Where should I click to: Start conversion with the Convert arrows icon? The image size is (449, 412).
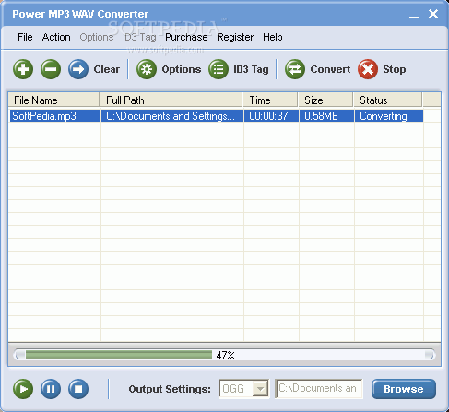pos(295,69)
